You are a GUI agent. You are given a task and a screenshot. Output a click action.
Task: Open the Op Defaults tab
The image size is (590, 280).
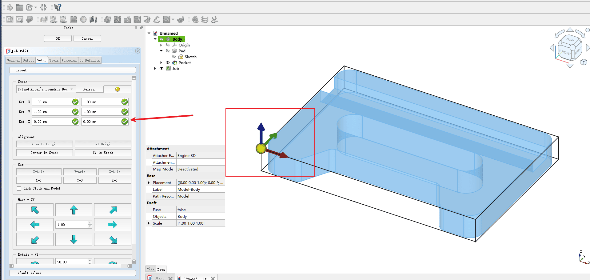point(90,60)
